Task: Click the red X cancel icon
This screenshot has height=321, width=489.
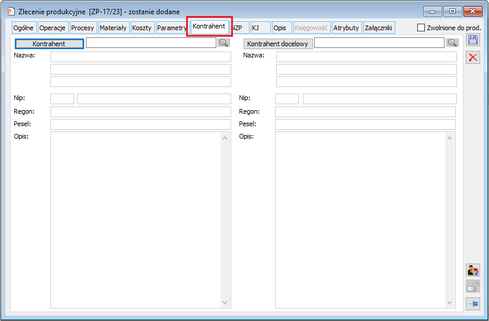Action: pos(473,57)
